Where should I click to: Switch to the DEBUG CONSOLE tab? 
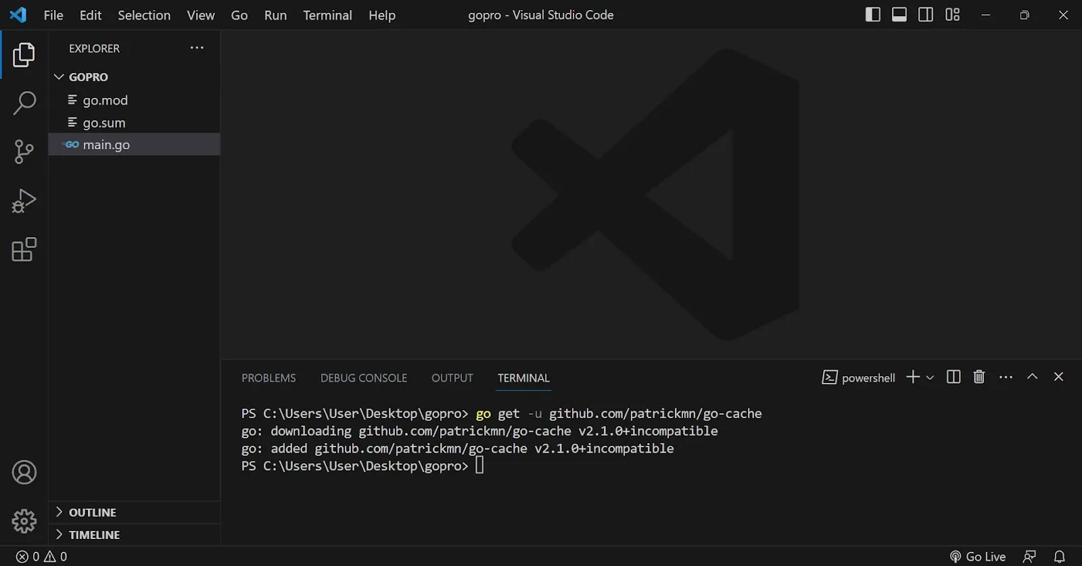pyautogui.click(x=364, y=378)
